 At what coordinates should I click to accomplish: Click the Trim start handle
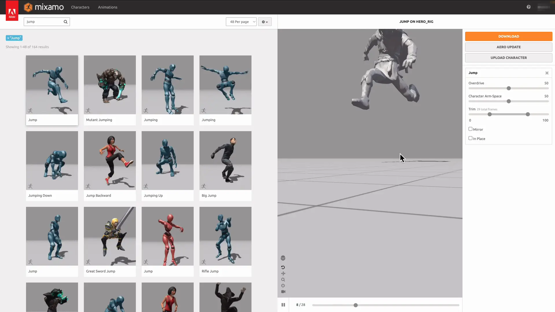point(490,114)
